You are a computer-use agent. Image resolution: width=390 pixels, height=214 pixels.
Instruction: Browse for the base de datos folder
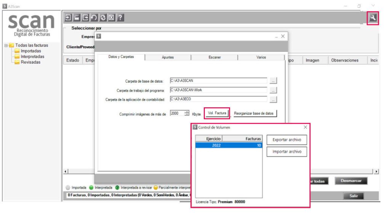click(x=273, y=81)
